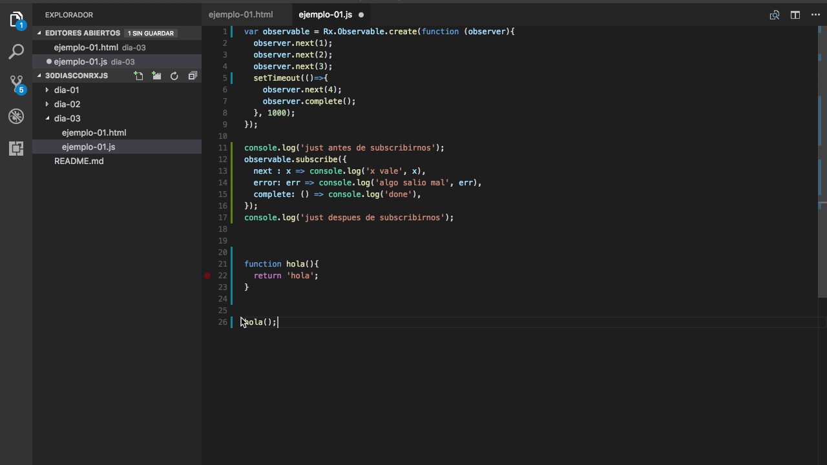
Task: Switch to the ejemplo-01.html tab
Action: [240, 14]
